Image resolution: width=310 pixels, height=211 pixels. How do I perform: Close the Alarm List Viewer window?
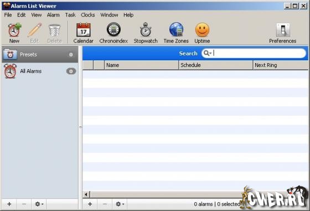coord(303,6)
